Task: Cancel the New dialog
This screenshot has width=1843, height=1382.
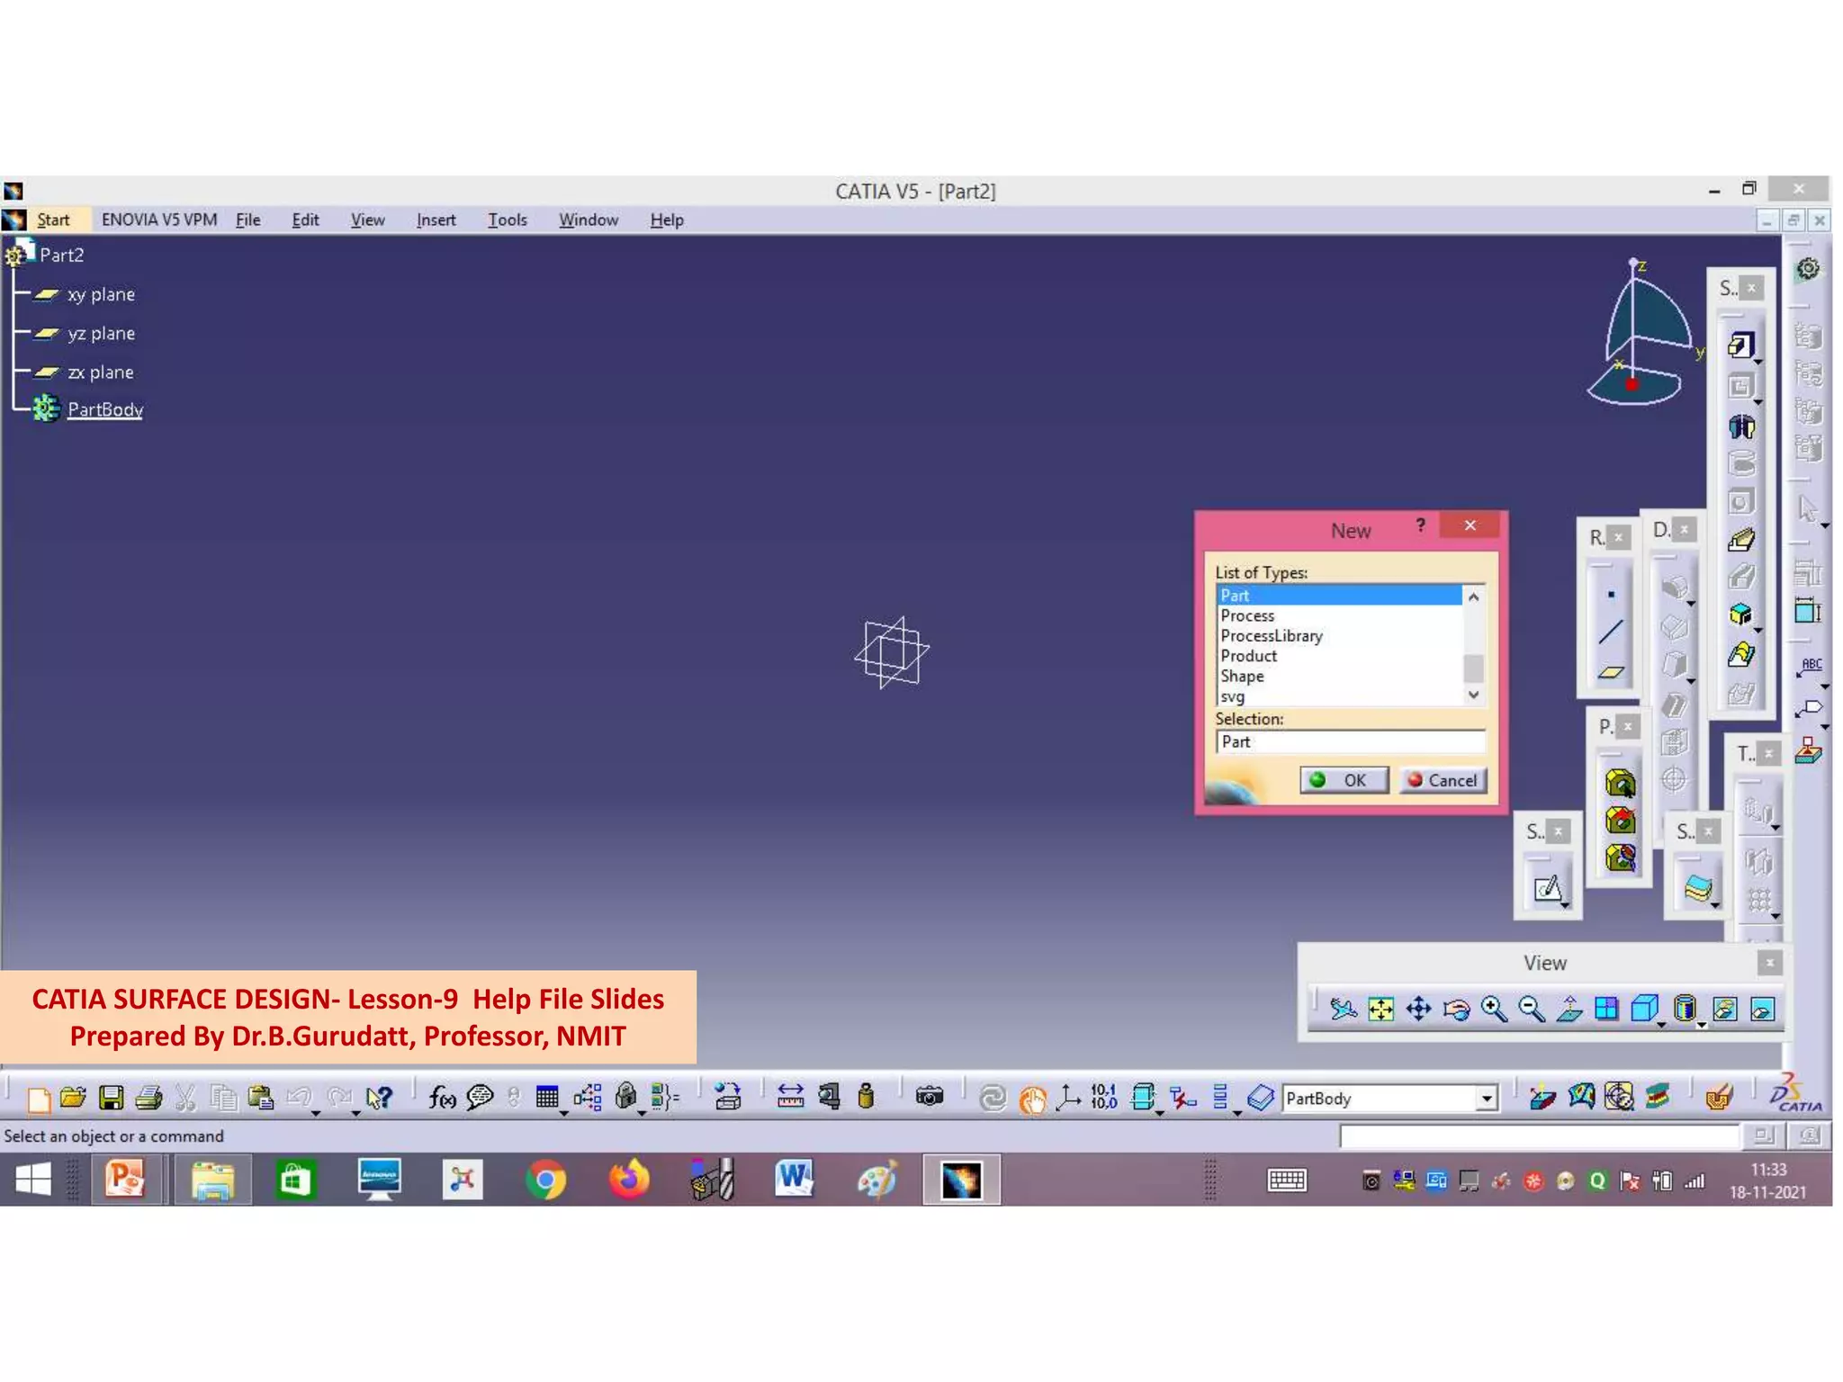Action: click(x=1443, y=780)
